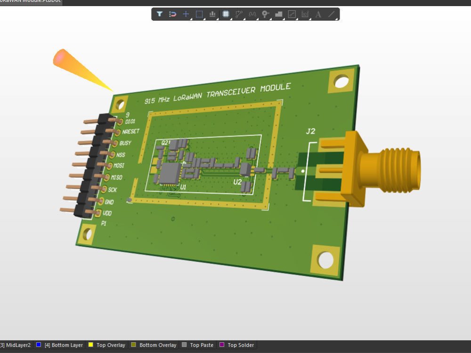Click the snapping magnet icon
Image resolution: width=471 pixels, height=353 pixels.
pos(172,14)
